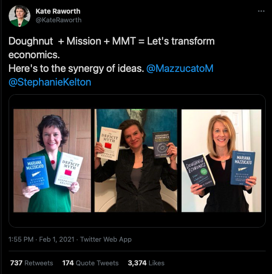This screenshot has height=274, width=272.
Task: Open photo of woman in green cardigan
Action: pos(52,161)
